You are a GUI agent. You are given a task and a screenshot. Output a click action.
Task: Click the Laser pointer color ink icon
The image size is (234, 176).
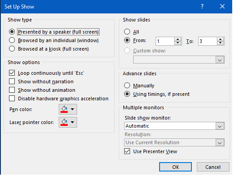[x=64, y=122]
